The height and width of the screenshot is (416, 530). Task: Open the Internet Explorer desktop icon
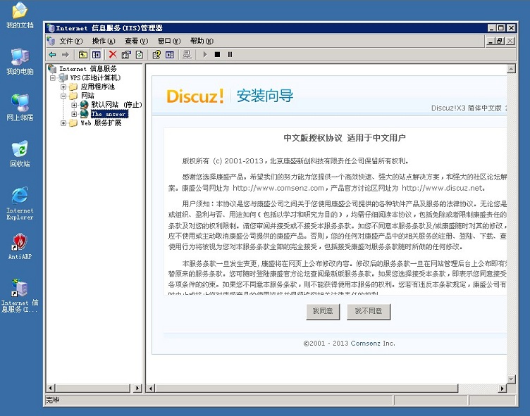tap(20, 203)
